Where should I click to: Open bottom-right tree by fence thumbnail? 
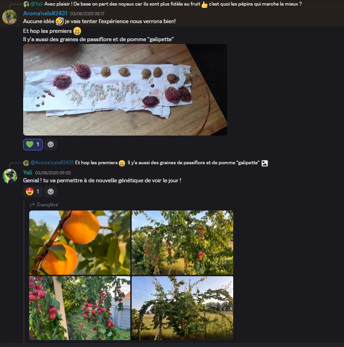(182, 308)
